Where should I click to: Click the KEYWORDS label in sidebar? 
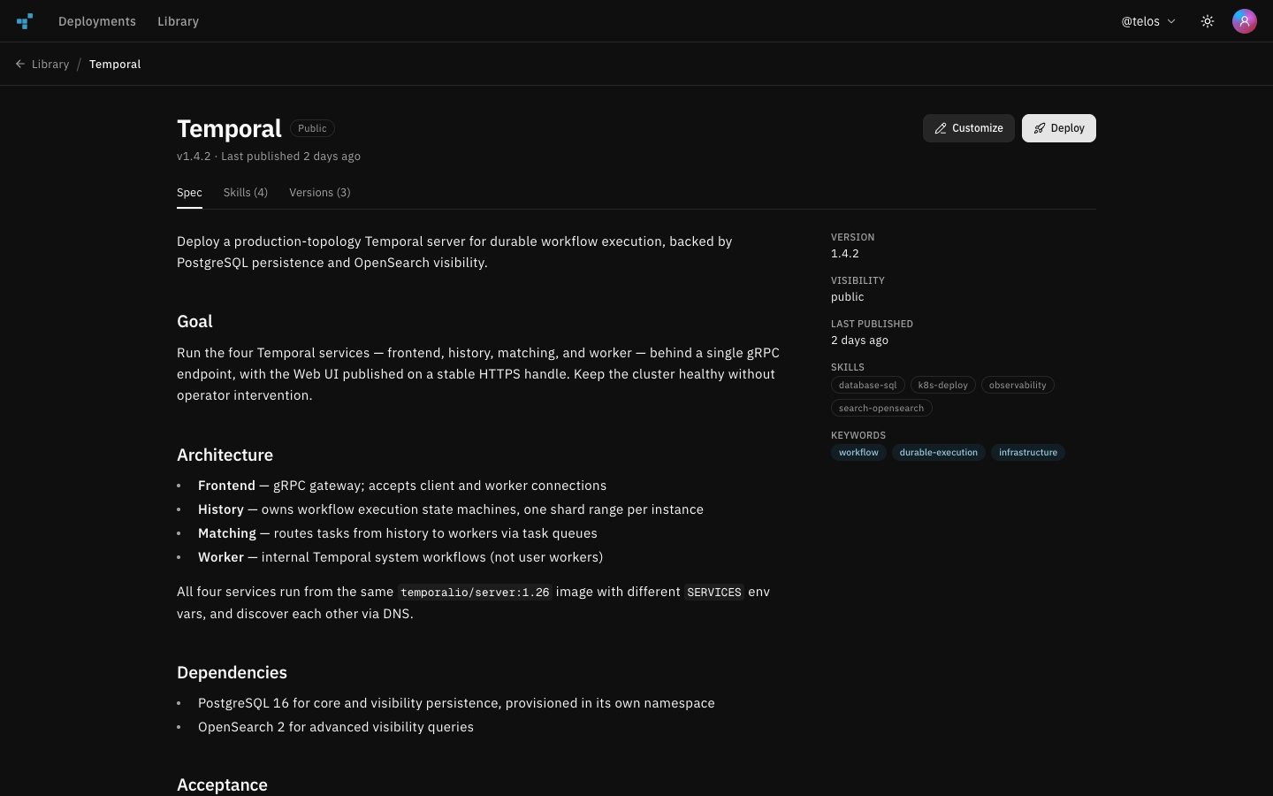858,435
